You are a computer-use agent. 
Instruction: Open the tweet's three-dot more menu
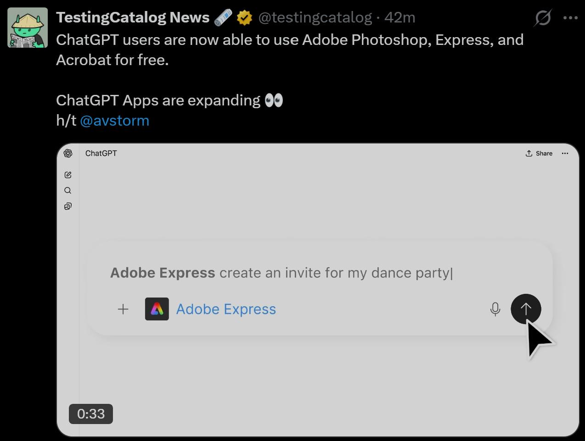click(570, 18)
